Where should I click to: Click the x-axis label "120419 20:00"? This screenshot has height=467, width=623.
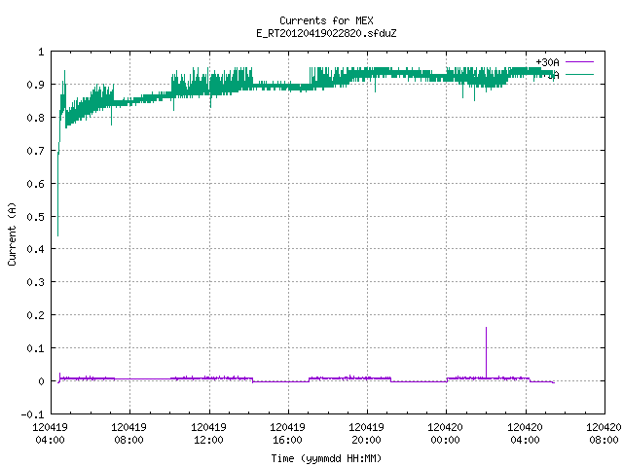tap(366, 434)
